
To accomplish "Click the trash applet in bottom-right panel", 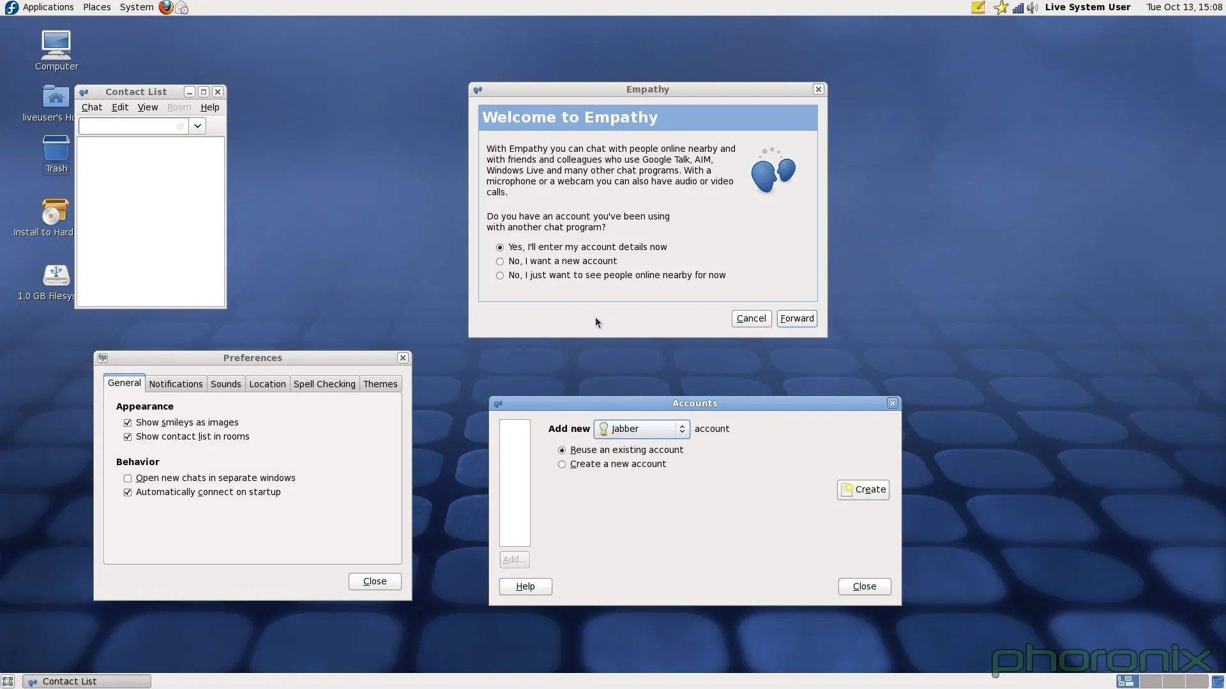I will tap(1218, 681).
